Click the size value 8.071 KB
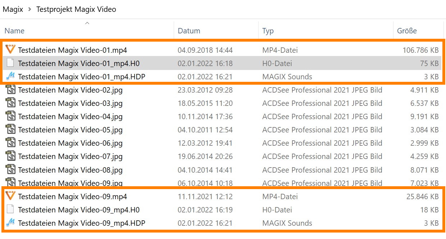The image size is (446, 239). [x=424, y=170]
